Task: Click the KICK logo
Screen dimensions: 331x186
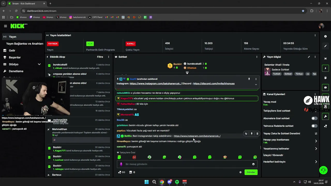Action: coord(19,26)
